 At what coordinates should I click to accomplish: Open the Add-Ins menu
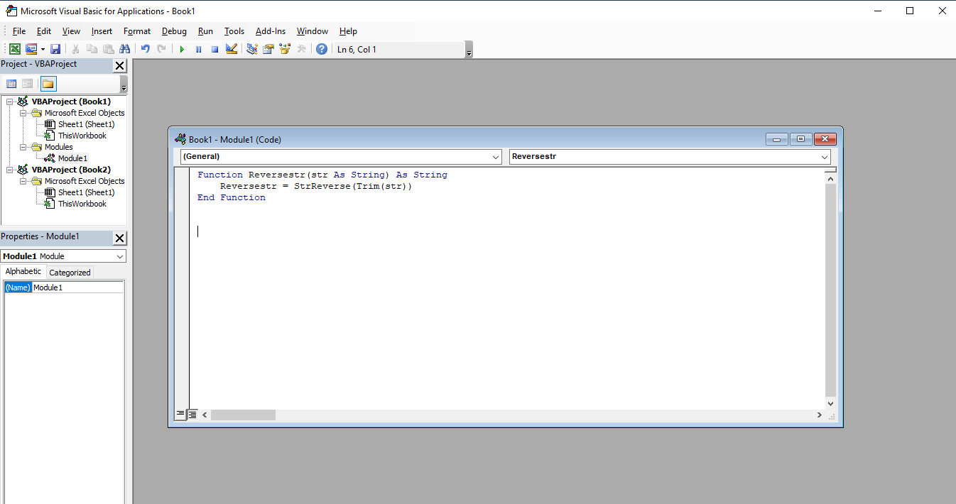[271, 31]
